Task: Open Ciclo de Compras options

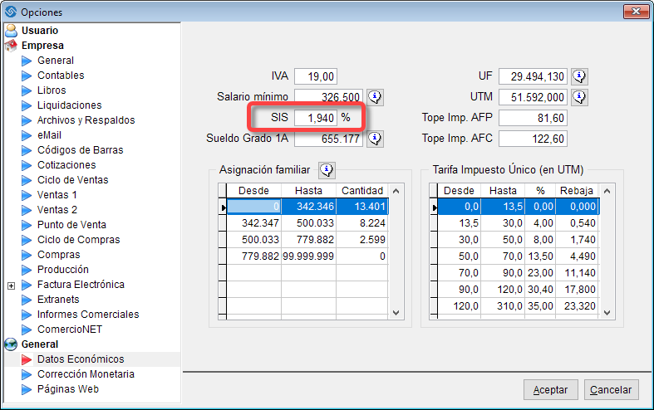Action: coord(78,240)
